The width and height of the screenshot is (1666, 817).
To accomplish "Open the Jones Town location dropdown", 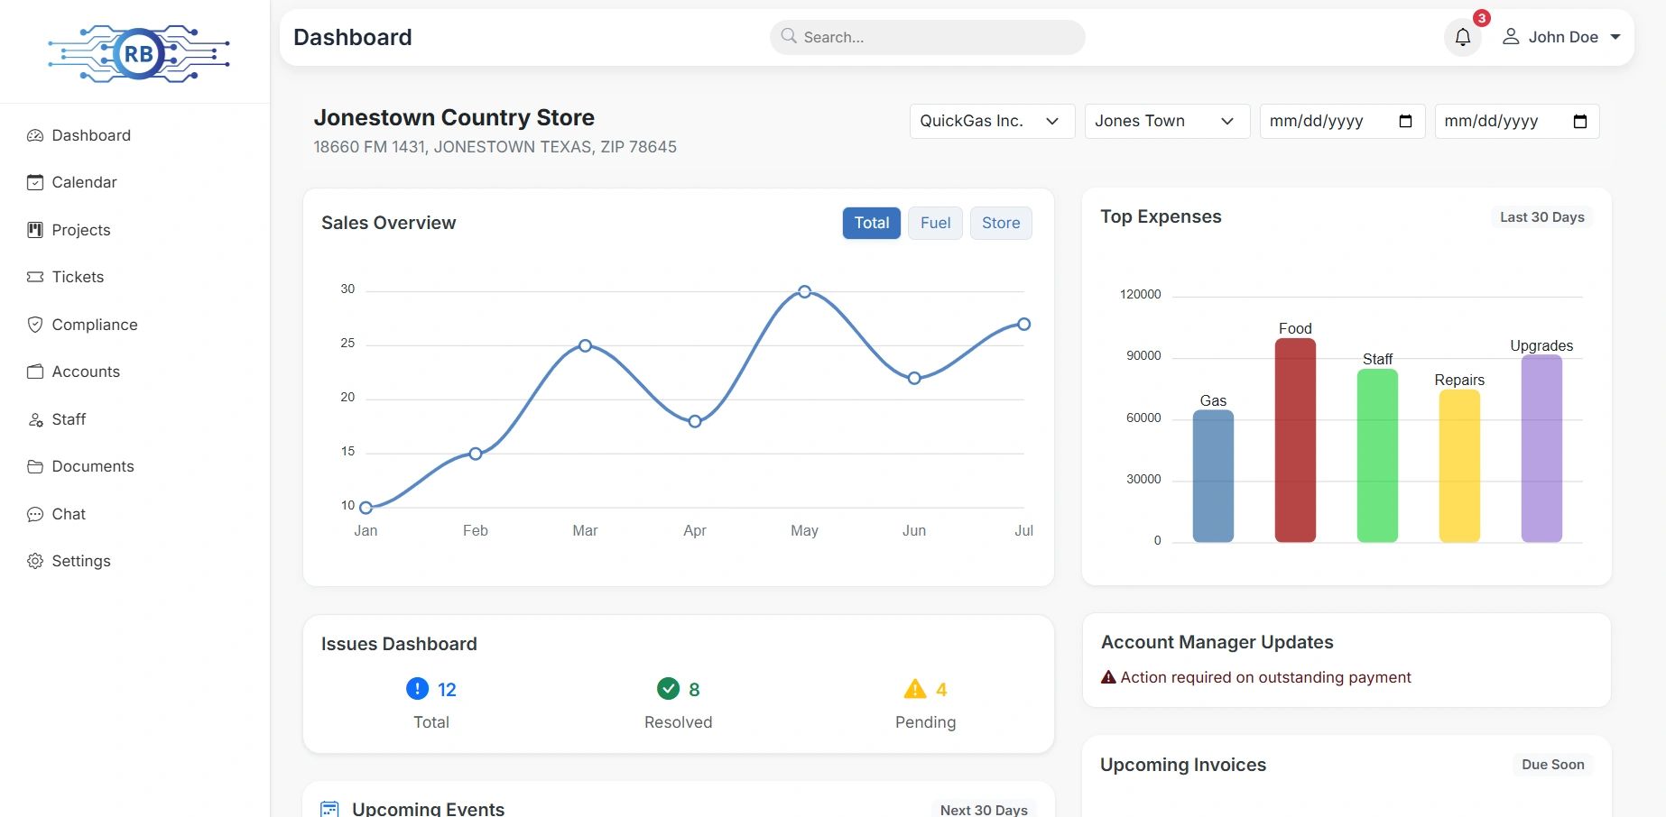I will tap(1165, 121).
